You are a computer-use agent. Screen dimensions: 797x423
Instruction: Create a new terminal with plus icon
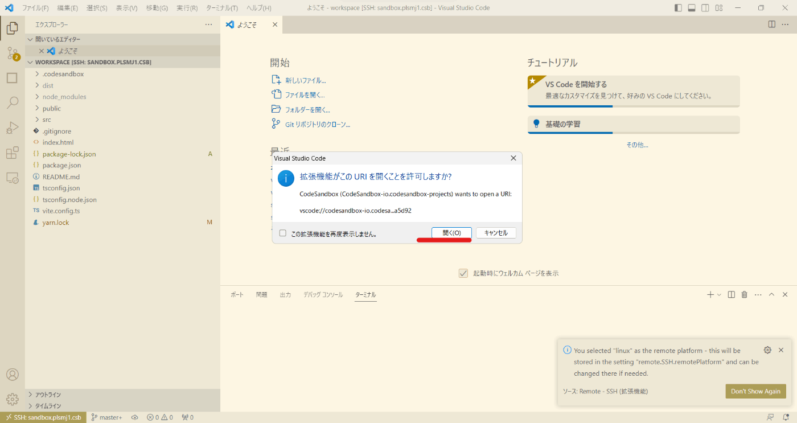(x=710, y=294)
